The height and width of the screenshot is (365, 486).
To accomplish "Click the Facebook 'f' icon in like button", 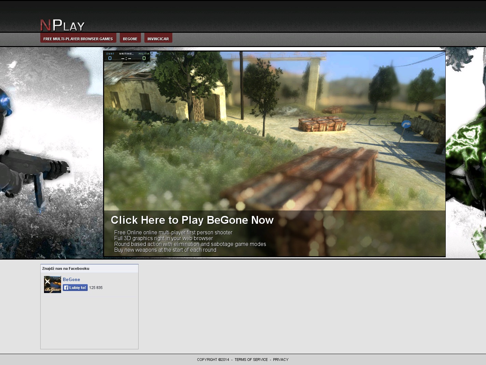I will tap(66, 288).
